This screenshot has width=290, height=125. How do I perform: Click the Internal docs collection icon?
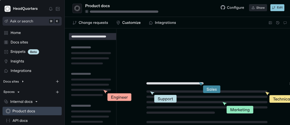click(x=6, y=102)
